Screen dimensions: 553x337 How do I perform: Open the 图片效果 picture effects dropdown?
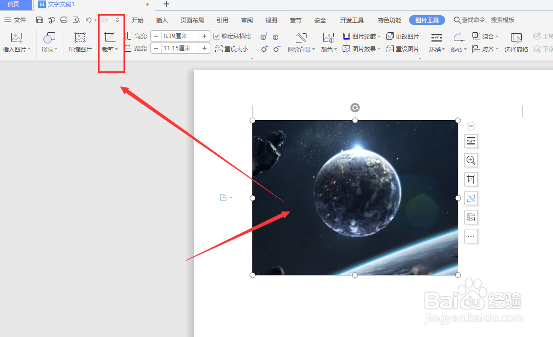click(361, 48)
